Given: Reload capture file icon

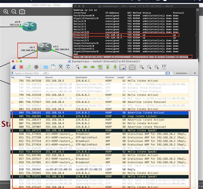Looking at the screenshot, I should coord(68,67).
